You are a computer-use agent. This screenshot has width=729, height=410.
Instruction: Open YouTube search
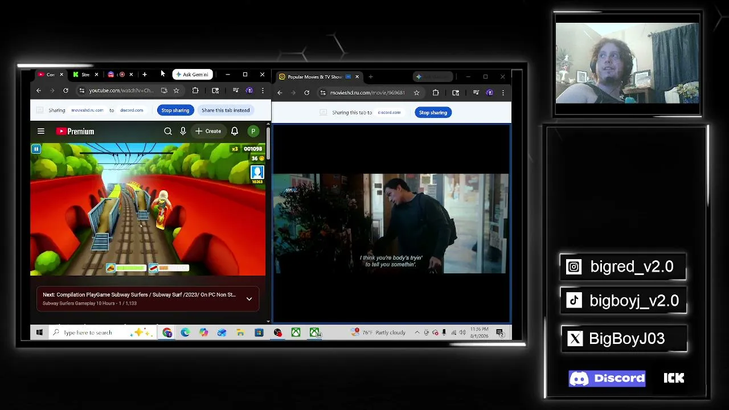pos(168,132)
